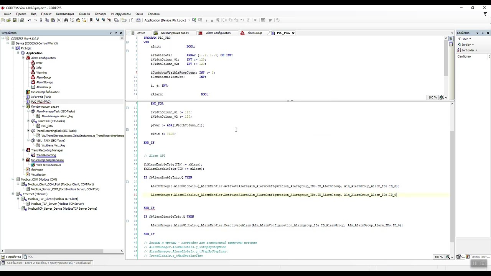
Task: Click the Свойство column header
Action: (472, 56)
